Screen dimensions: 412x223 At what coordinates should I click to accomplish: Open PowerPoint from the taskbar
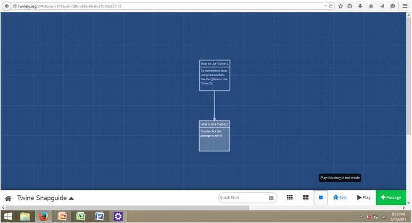(x=62, y=216)
